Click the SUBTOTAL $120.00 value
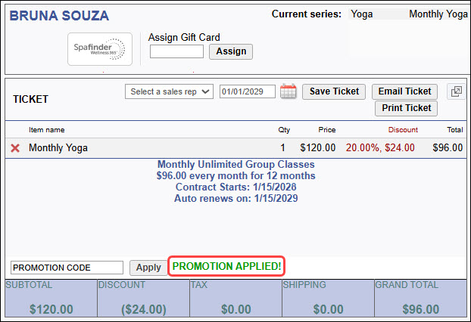Screen dimensions: 471x322 click(x=51, y=309)
